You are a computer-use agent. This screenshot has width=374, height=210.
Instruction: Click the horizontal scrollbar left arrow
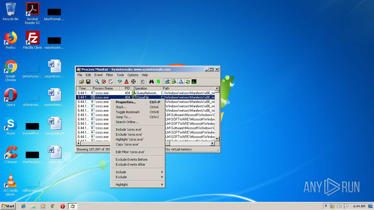[x=78, y=143]
